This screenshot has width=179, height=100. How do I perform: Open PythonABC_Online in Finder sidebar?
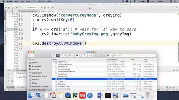[39, 76]
